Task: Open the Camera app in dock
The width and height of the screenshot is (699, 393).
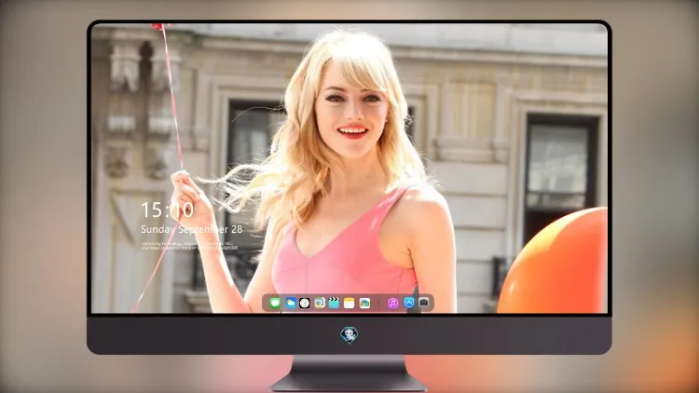Action: tap(424, 303)
